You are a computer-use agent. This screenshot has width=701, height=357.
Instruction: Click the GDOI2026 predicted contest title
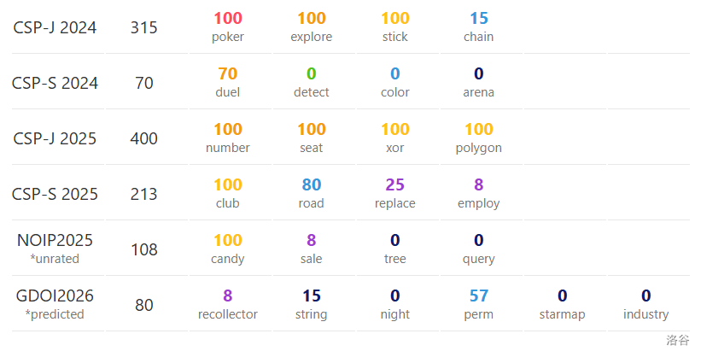click(55, 296)
